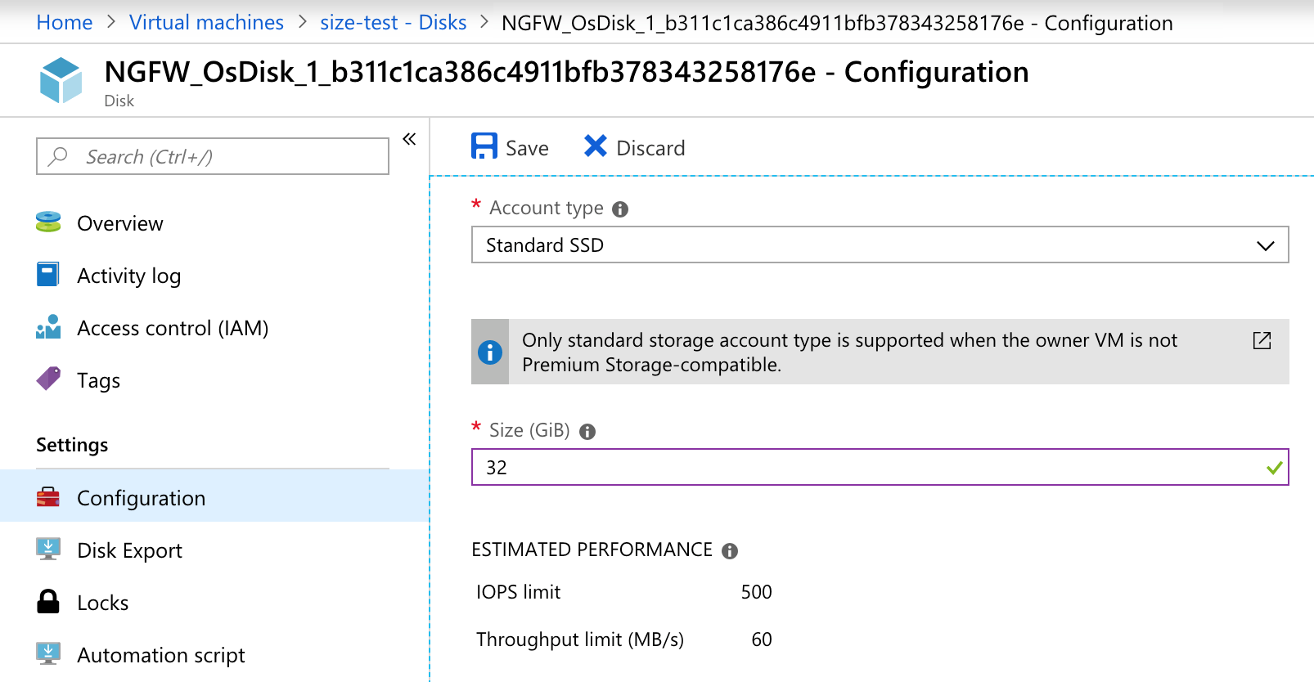Image resolution: width=1314 pixels, height=682 pixels.
Task: Open Activity log
Action: (128, 276)
